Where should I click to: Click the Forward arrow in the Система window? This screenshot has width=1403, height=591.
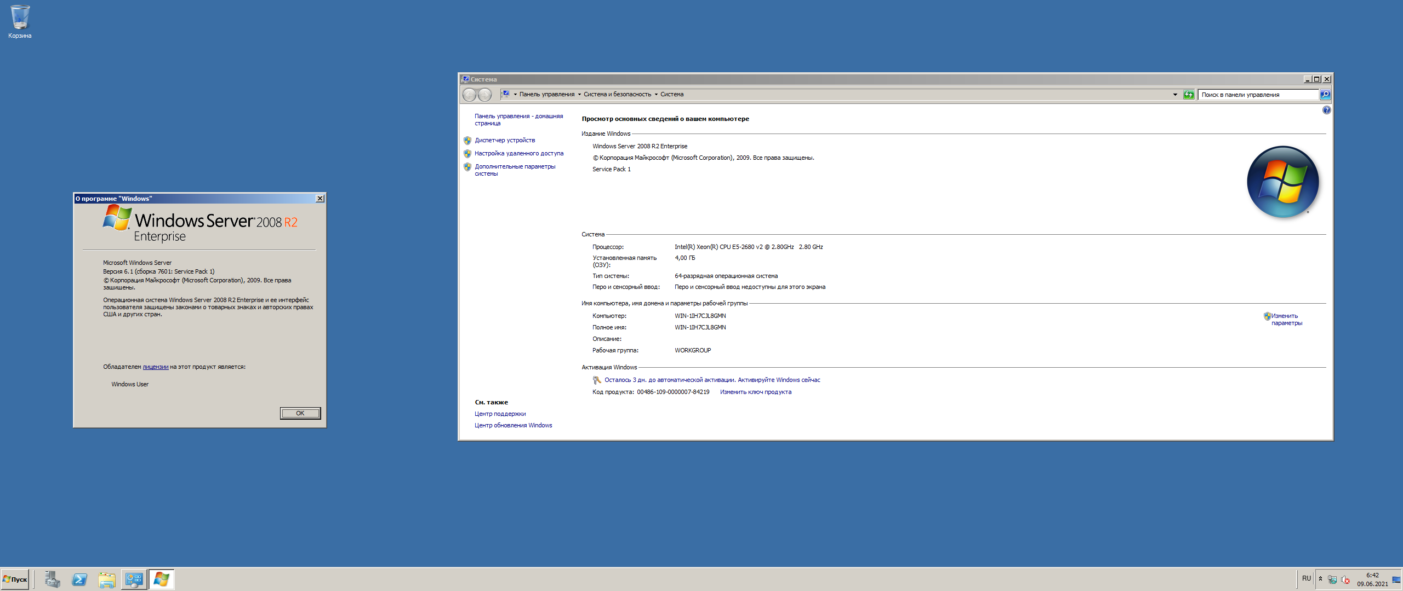(x=485, y=95)
